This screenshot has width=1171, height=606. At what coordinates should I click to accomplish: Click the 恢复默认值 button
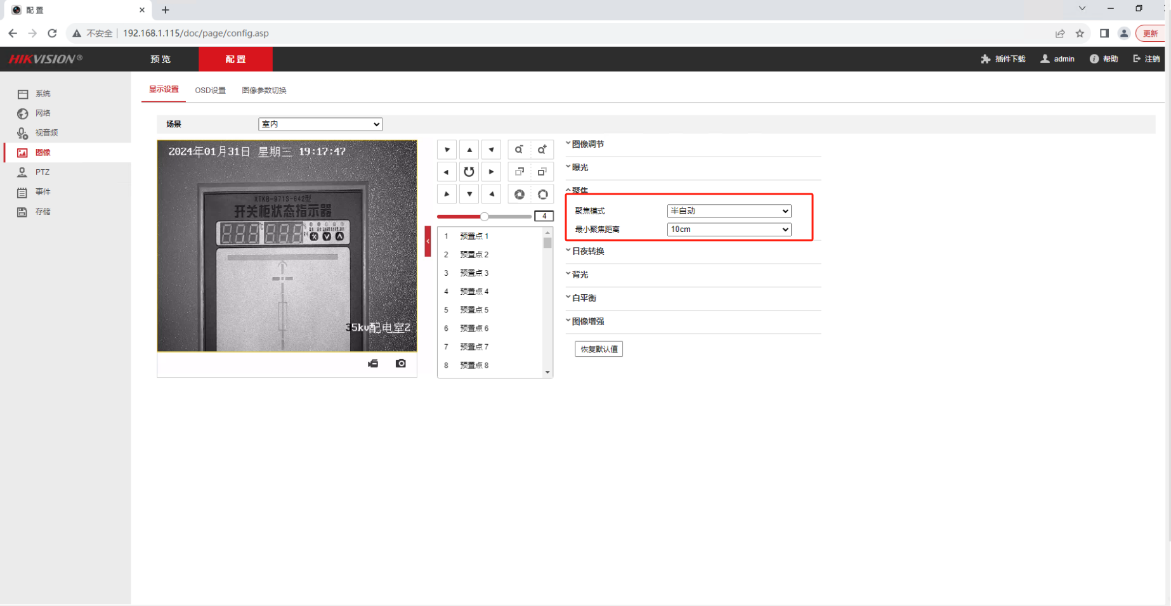(599, 349)
